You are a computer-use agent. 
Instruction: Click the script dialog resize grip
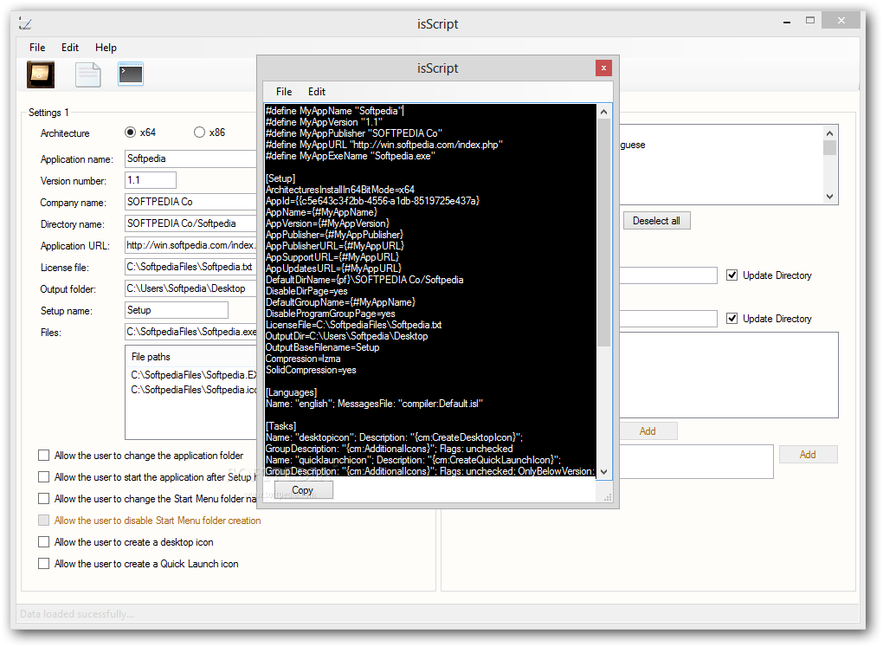click(609, 498)
